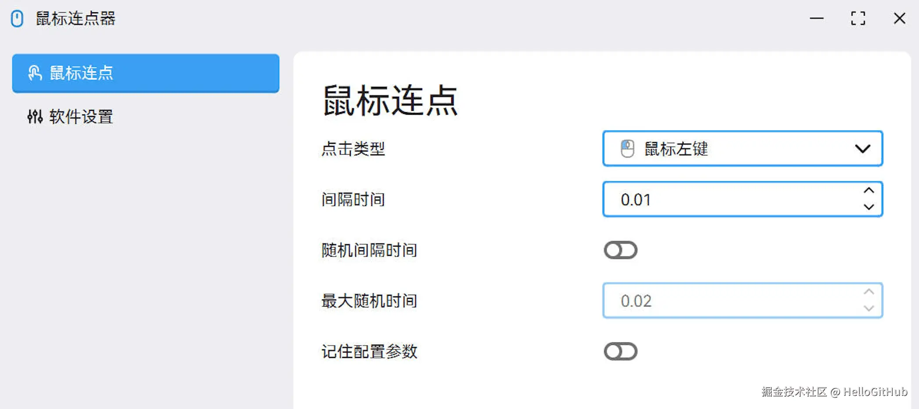Image resolution: width=919 pixels, height=409 pixels.
Task: Maximize the 鼠标连点器 window
Action: (x=858, y=18)
